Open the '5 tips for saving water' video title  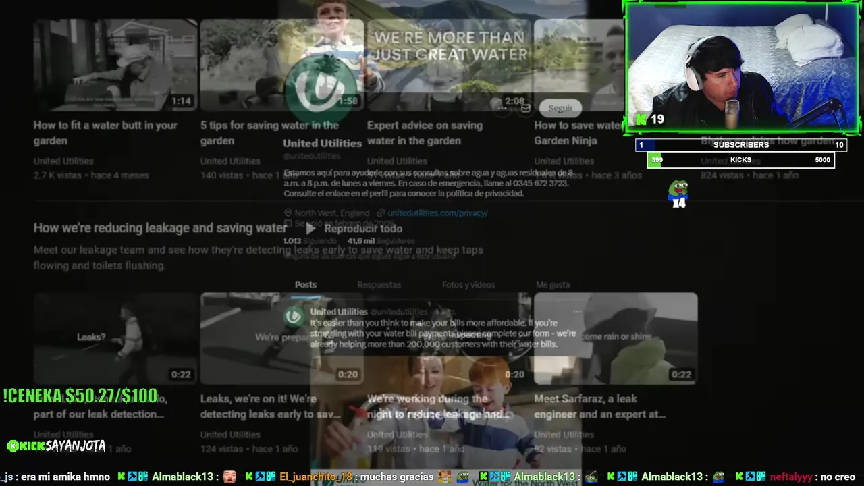[x=269, y=133]
